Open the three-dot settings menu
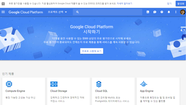Screen dimensions: 186x105 tap(176, 12)
